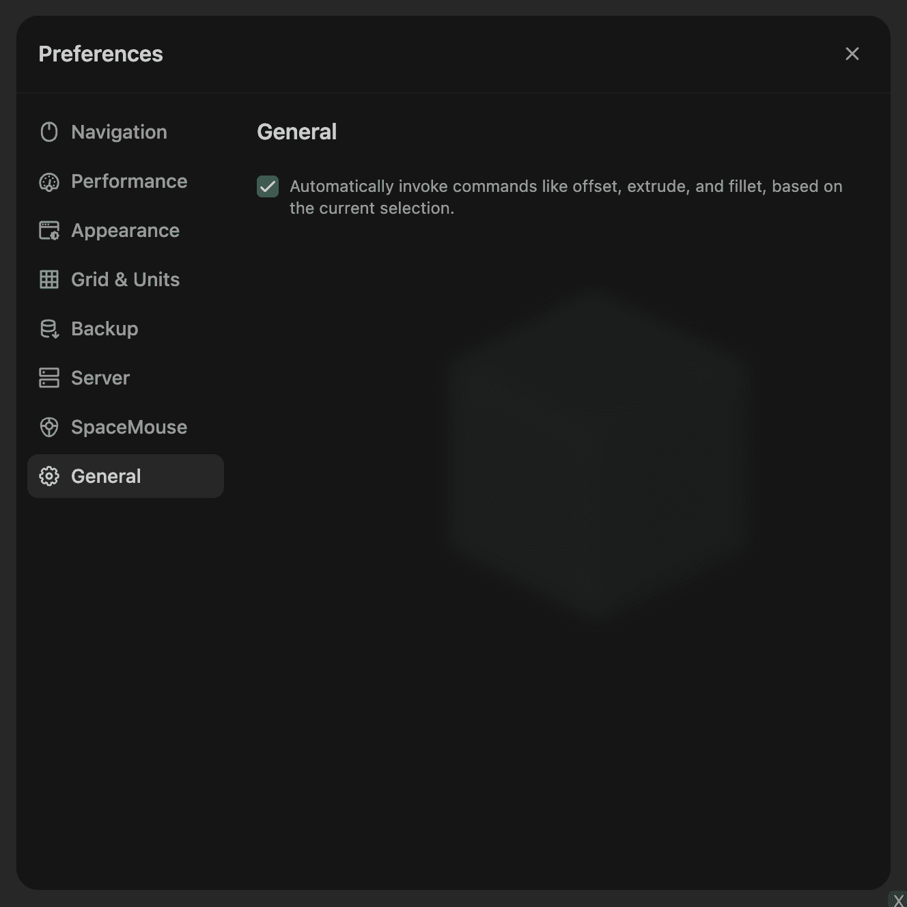Click the server rack icon beside Server
Screen dimensions: 907x907
pyautogui.click(x=49, y=378)
